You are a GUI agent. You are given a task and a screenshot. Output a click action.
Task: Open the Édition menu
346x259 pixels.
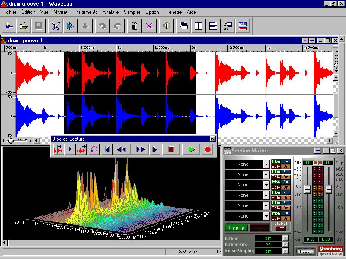(28, 12)
